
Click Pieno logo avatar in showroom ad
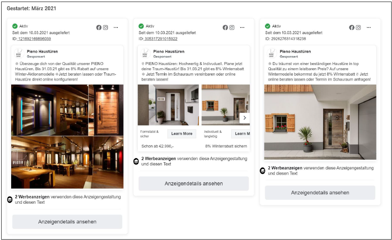pos(19,53)
